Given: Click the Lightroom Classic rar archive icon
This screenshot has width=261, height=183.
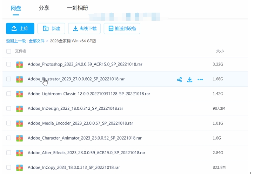Looking at the screenshot, I should tap(20, 94).
